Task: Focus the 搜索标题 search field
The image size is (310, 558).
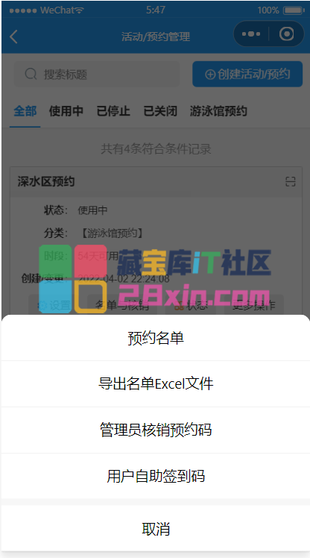Action: point(97,74)
